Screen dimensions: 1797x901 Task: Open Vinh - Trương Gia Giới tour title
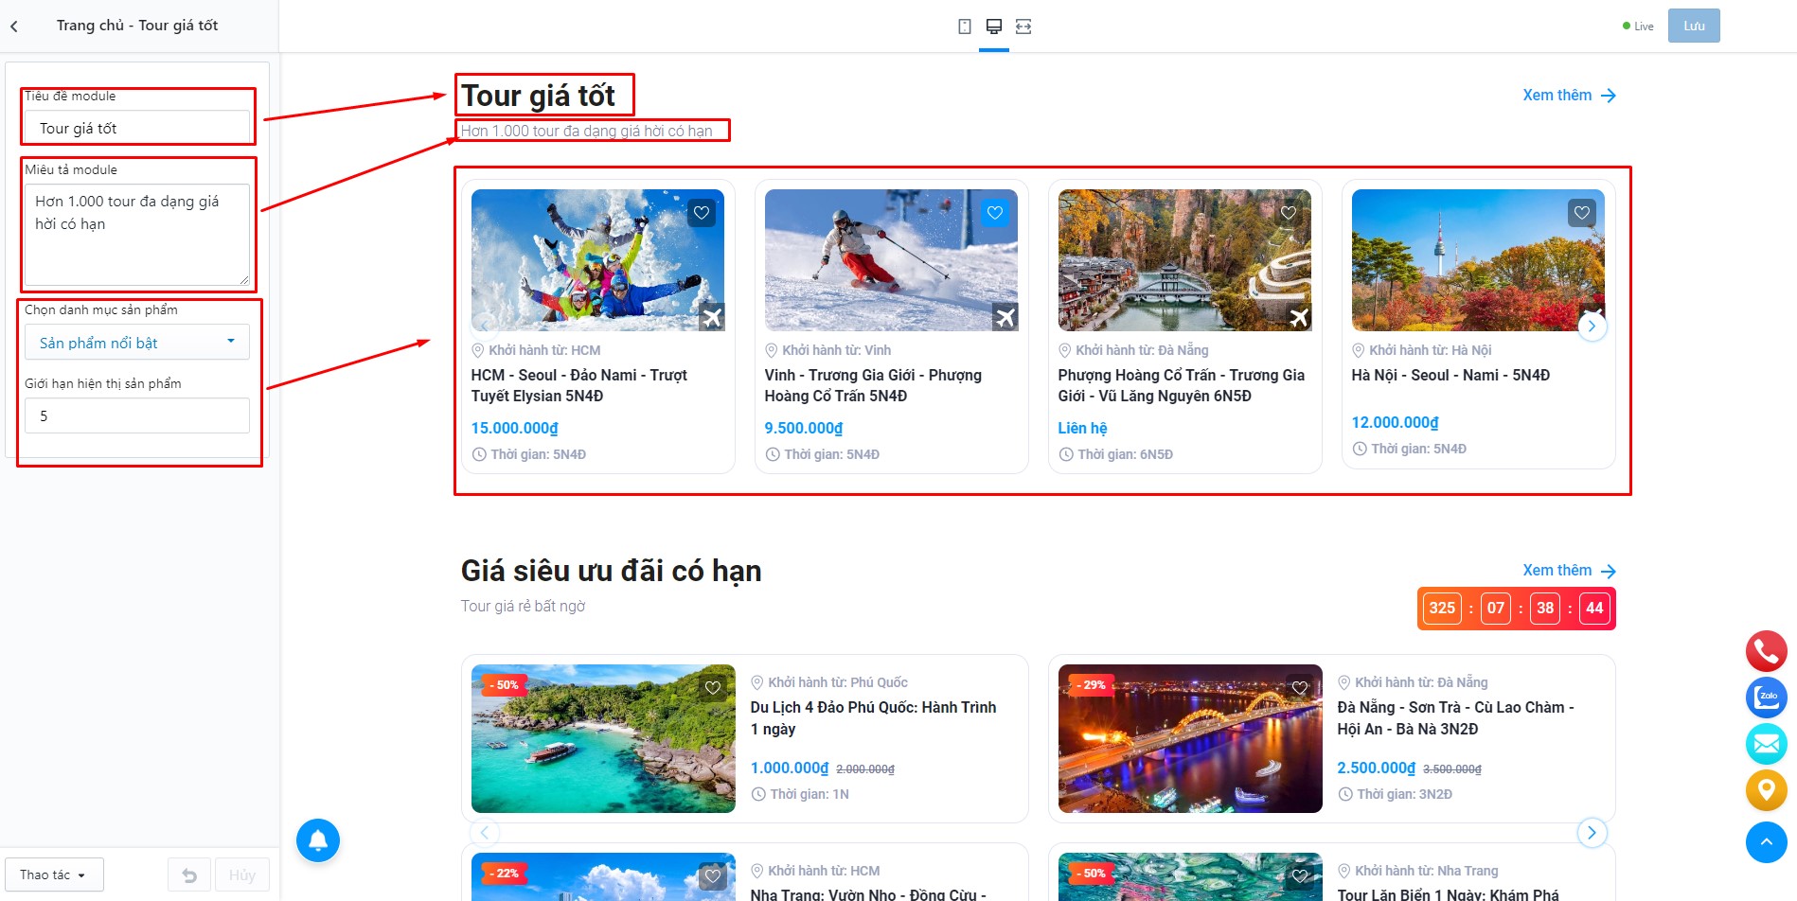873,386
